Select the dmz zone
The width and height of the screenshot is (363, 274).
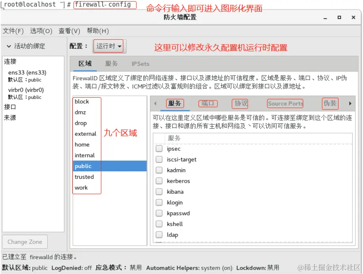point(110,112)
